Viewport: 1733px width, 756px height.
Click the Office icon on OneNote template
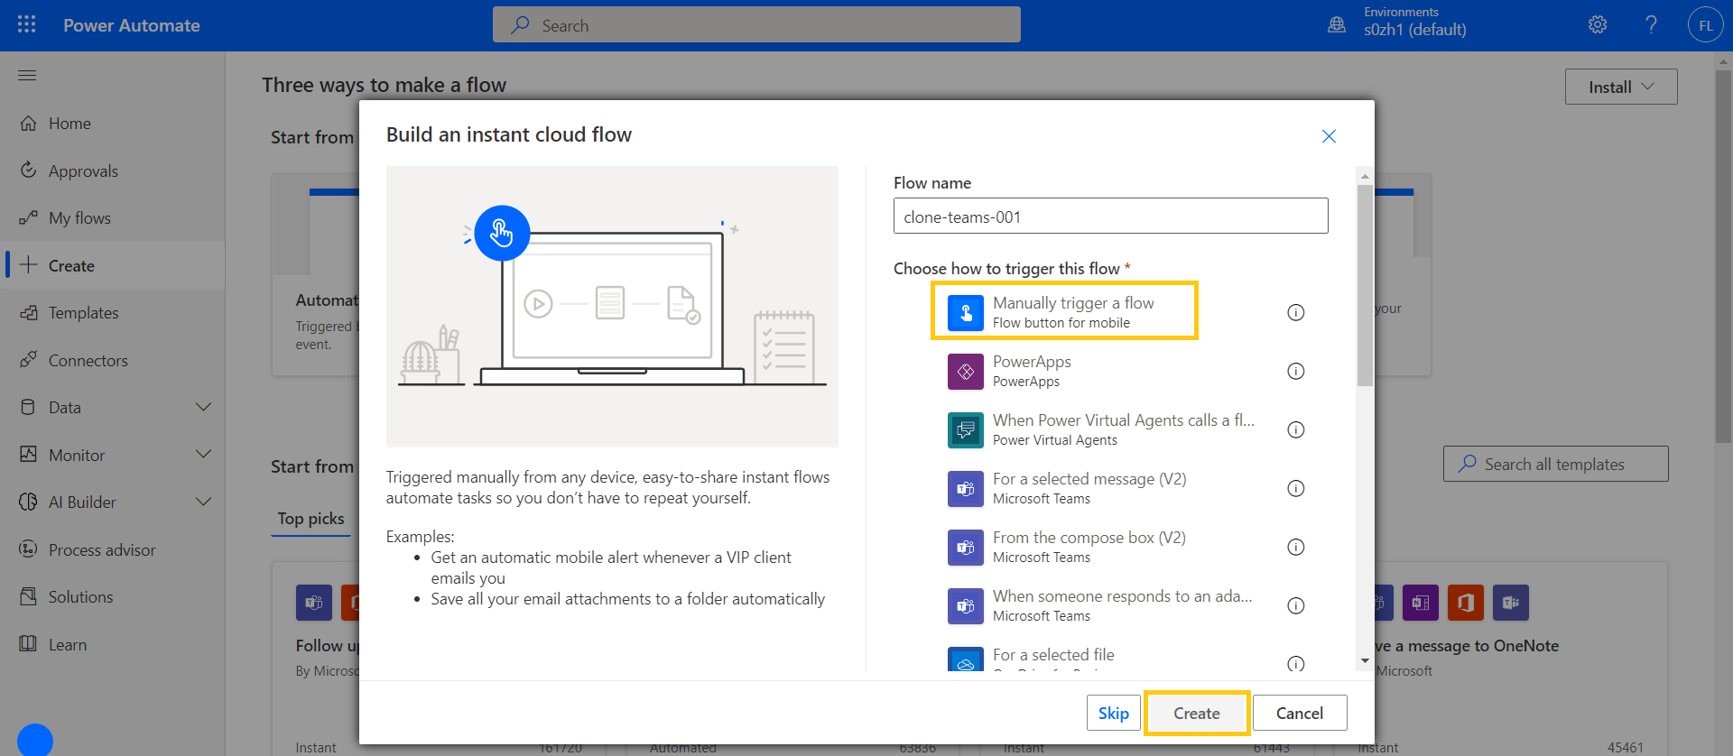pos(1465,603)
